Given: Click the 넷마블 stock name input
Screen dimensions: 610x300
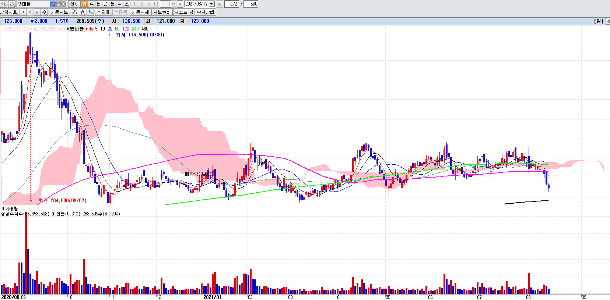Looking at the screenshot, I should (x=33, y=4).
